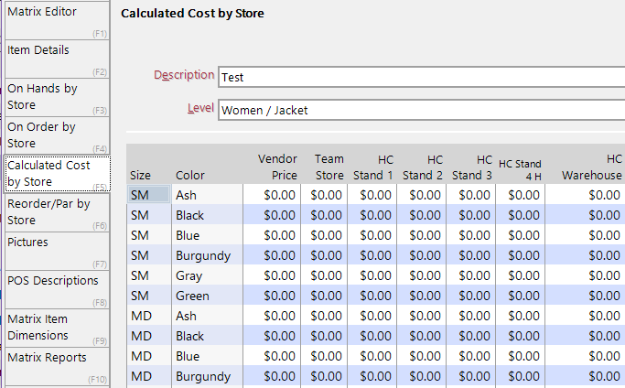625x388 pixels.
Task: Open the Matrix Reports tab
Action: [x=57, y=366]
